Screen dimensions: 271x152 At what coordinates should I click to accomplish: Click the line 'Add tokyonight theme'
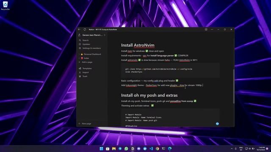[x=162, y=85]
